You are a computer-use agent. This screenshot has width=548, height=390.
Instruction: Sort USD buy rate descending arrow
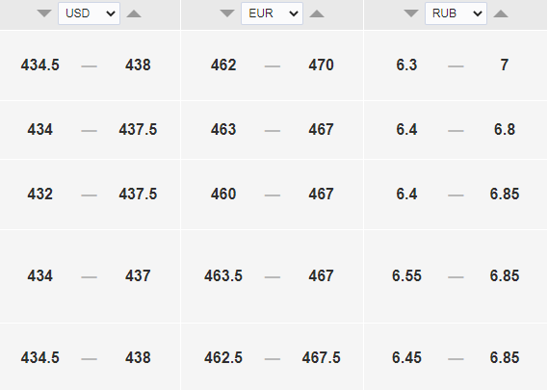click(x=44, y=13)
